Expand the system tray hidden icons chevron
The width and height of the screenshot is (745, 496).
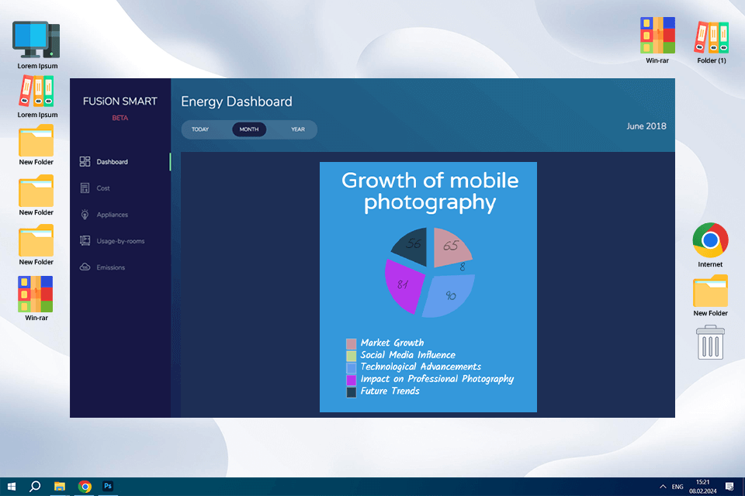[x=663, y=487]
